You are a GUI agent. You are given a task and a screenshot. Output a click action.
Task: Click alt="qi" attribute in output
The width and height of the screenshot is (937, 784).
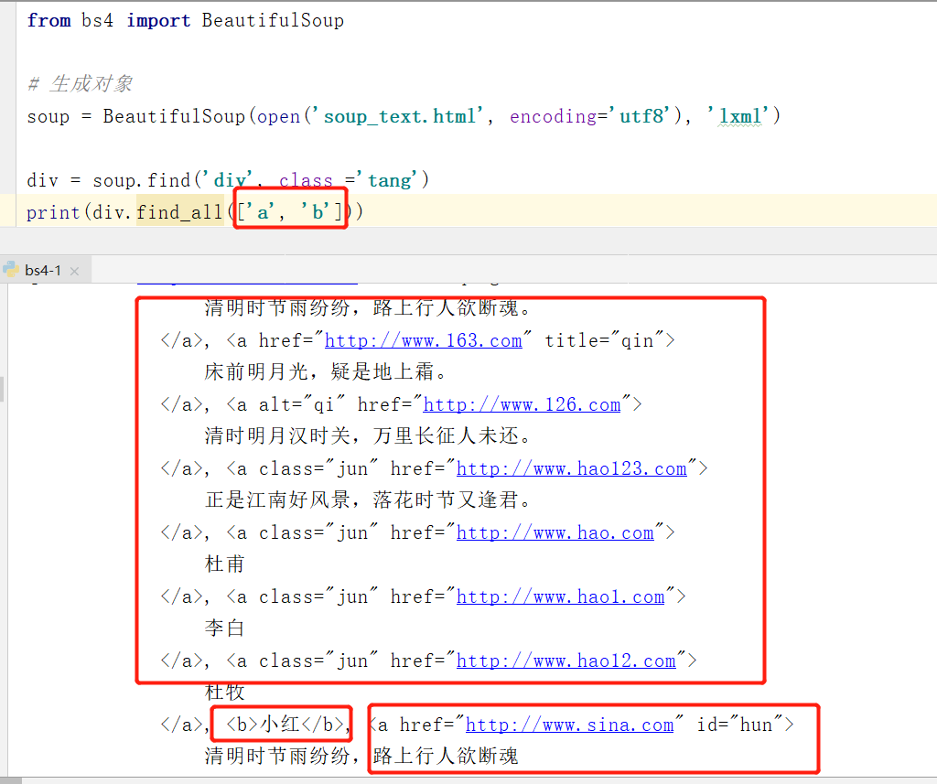click(302, 404)
